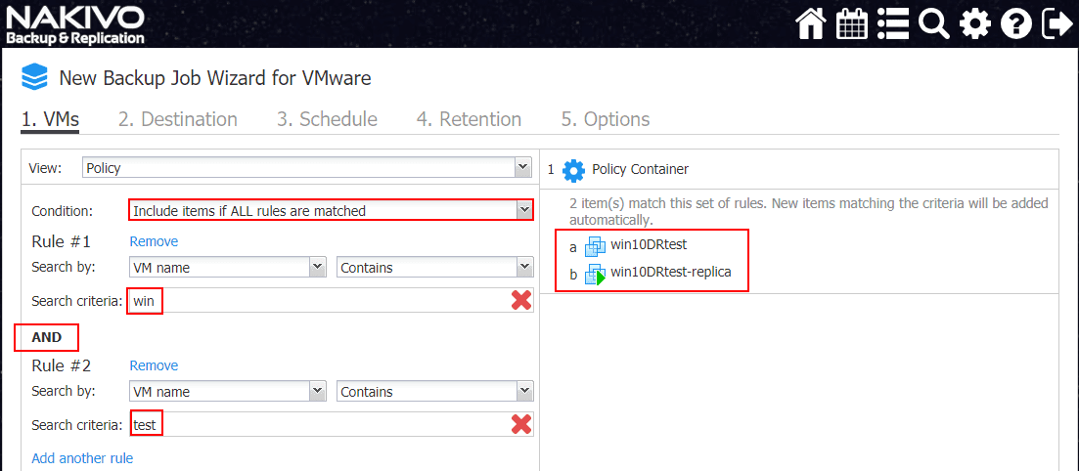This screenshot has height=471, width=1079.
Task: Click the Rule #2 heading
Action: click(62, 365)
